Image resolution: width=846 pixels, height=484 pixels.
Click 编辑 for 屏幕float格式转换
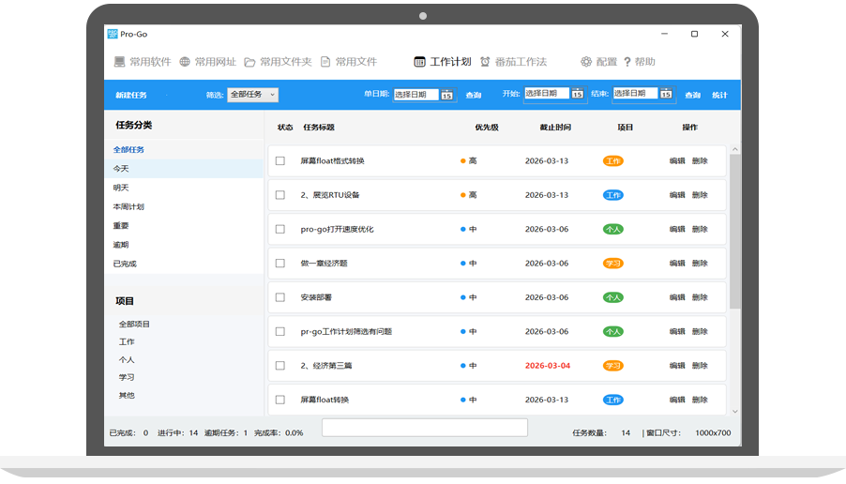click(677, 160)
